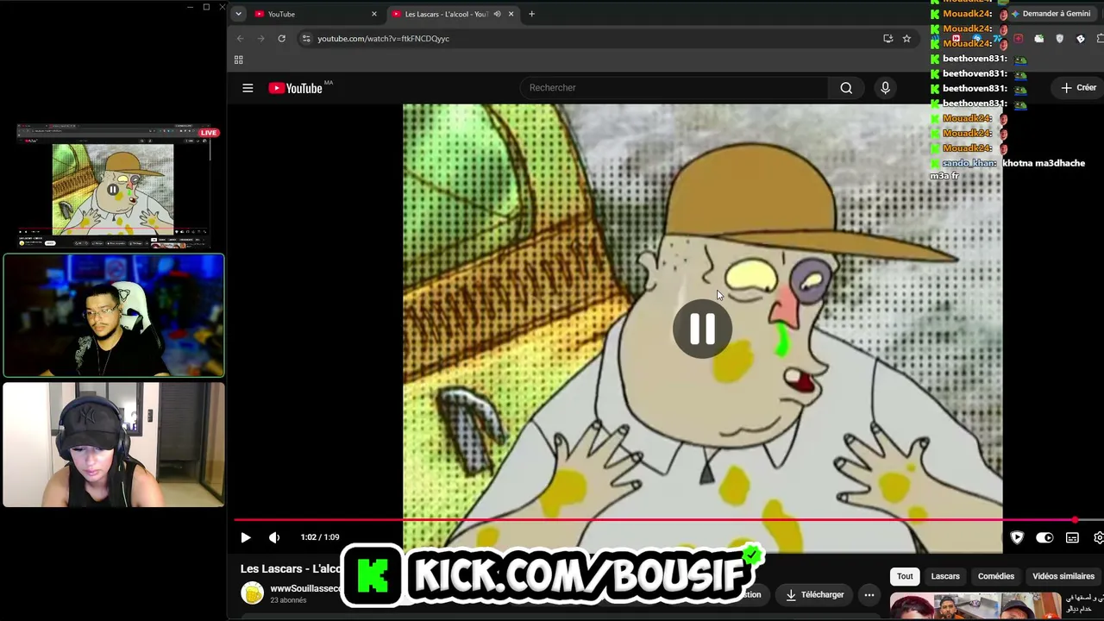Screen dimensions: 1104x621
Task: Resume video with the play button
Action: (245, 537)
